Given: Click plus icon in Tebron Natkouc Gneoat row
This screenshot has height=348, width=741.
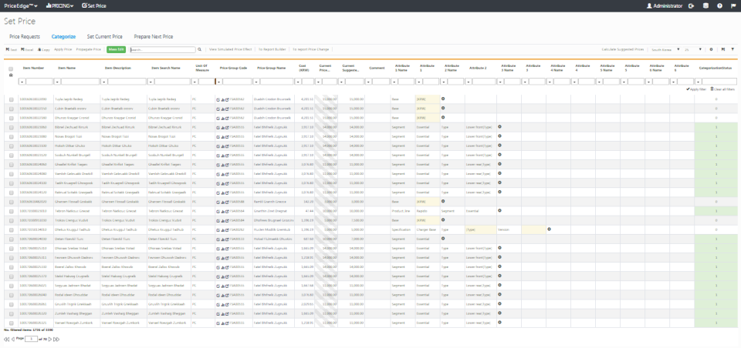Looking at the screenshot, I should click(499, 210).
